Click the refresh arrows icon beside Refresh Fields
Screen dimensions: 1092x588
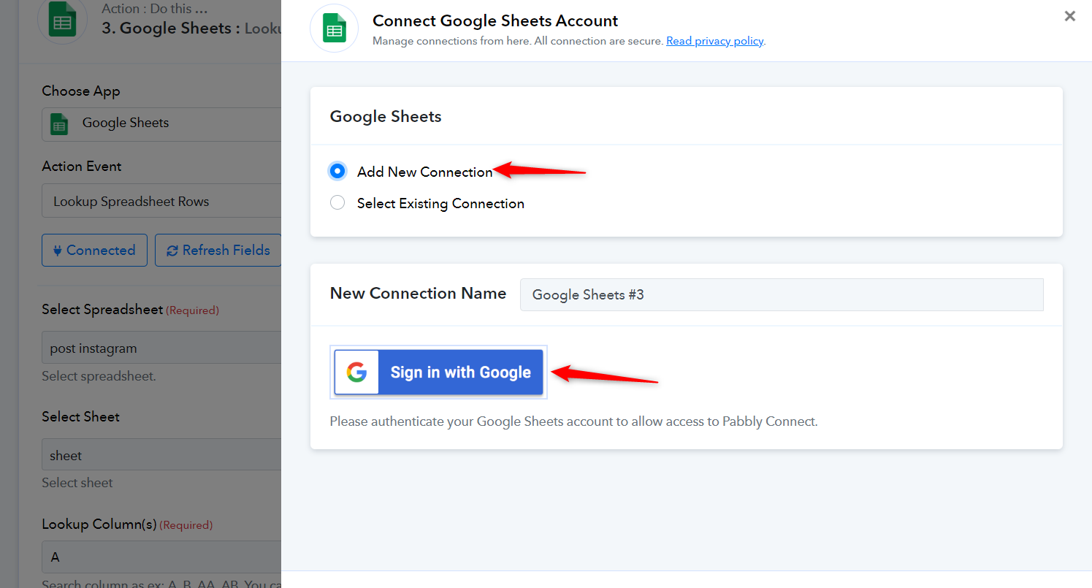coord(172,251)
